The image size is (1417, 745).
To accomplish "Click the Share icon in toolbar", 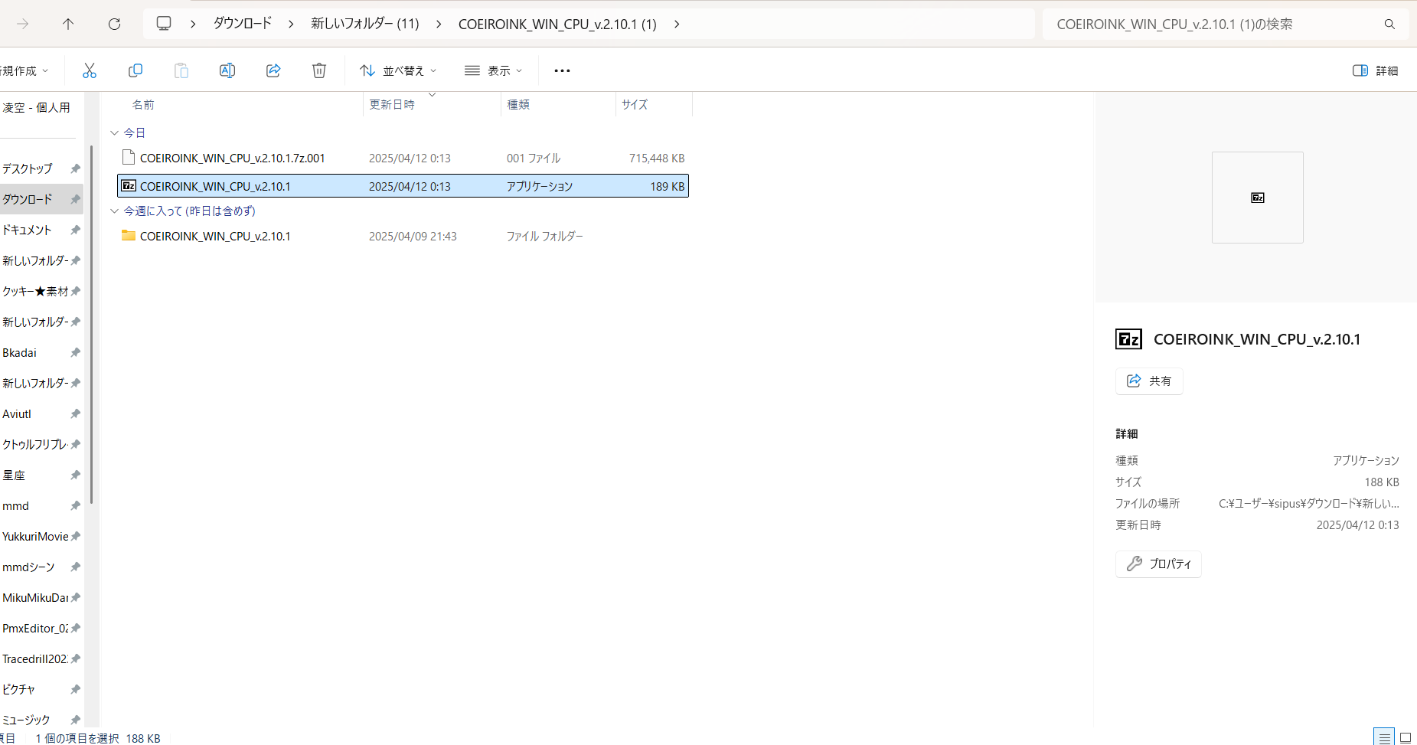I will (x=273, y=70).
